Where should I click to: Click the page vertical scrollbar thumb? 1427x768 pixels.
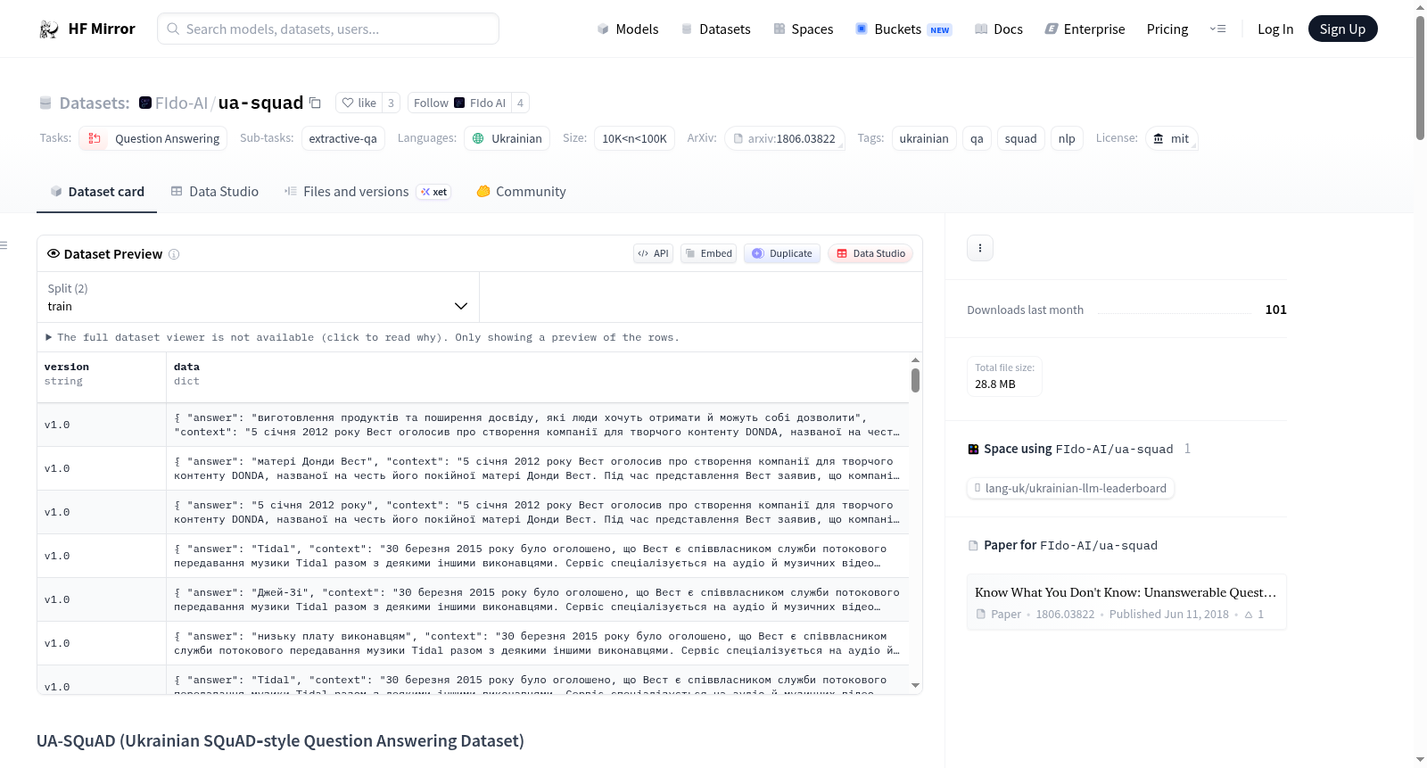click(x=1420, y=78)
